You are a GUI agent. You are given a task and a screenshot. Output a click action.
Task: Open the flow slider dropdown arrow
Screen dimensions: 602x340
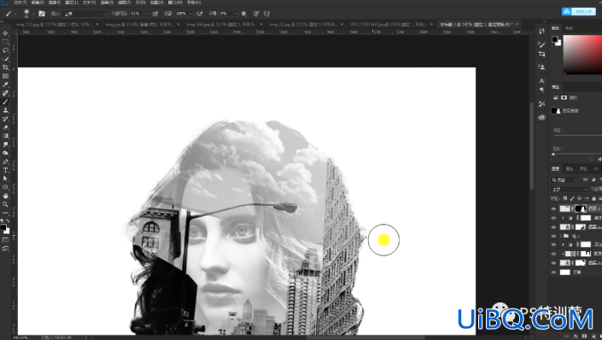[x=190, y=14]
